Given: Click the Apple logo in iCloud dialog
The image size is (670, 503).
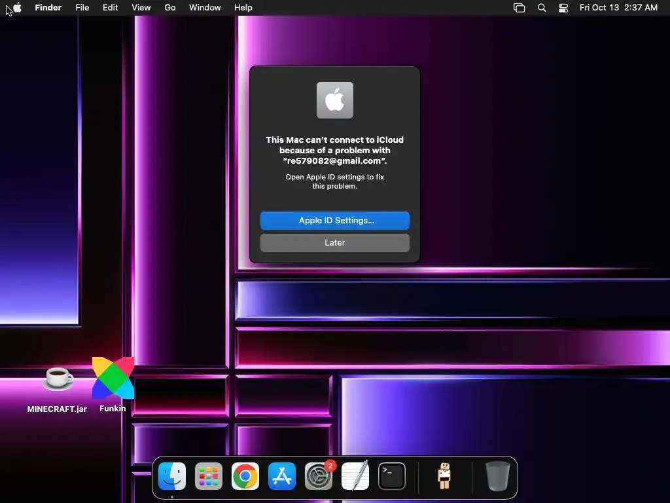Looking at the screenshot, I should tap(334, 100).
